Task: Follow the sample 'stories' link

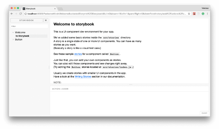Action: (78, 54)
